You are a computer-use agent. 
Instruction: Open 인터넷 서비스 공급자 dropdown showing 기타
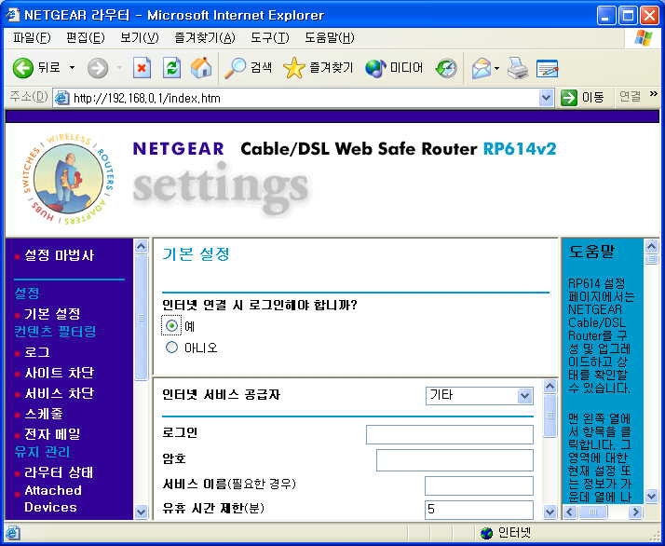click(479, 395)
